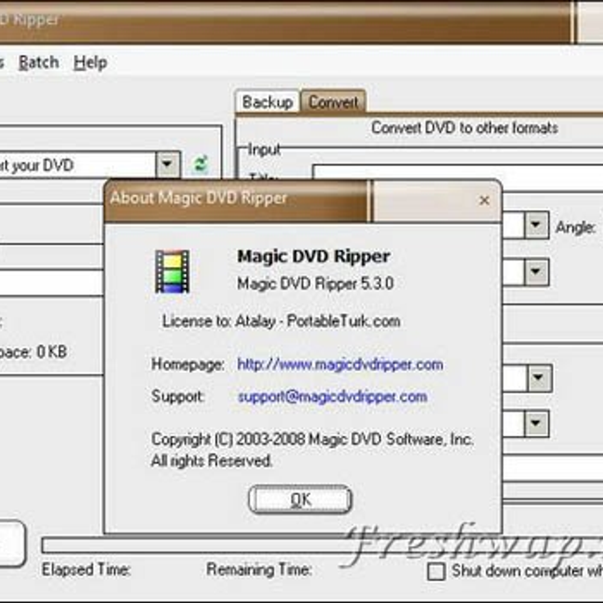Expand the second dropdown under the Input section

click(536, 272)
